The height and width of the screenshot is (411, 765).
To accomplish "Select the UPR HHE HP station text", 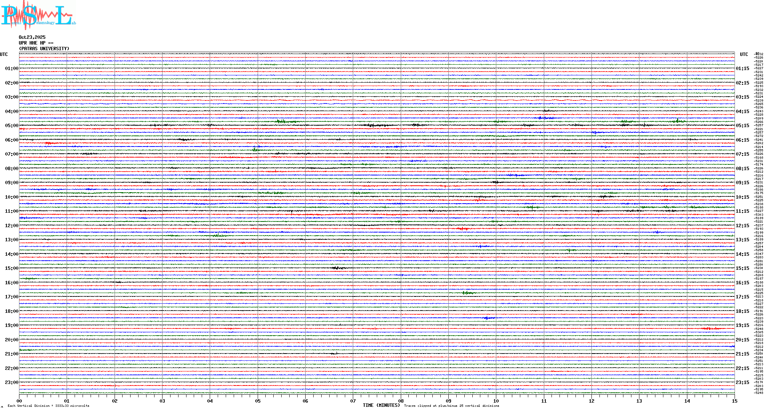I will (36, 43).
